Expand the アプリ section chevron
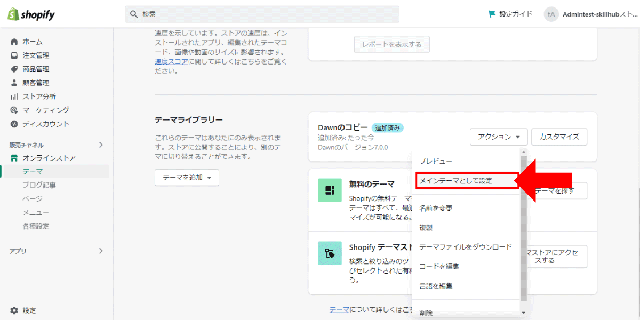The width and height of the screenshot is (640, 320). point(101,251)
